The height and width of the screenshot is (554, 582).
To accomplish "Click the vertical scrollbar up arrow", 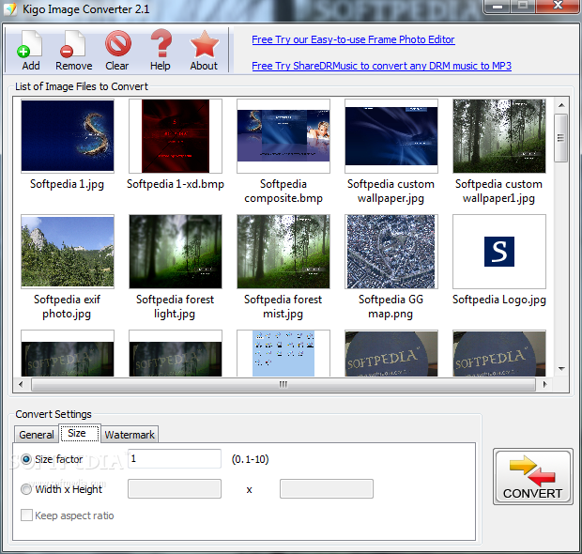I will [x=561, y=105].
